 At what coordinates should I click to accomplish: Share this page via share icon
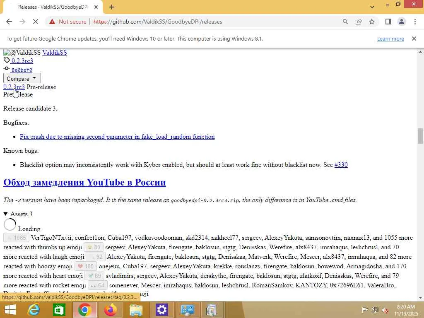[x=359, y=22]
